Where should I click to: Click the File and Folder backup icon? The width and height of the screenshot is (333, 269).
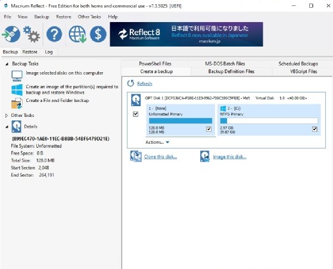click(x=17, y=103)
